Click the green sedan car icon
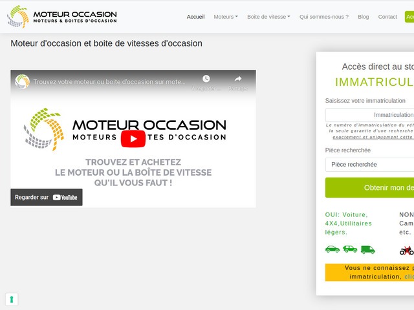 (332, 249)
